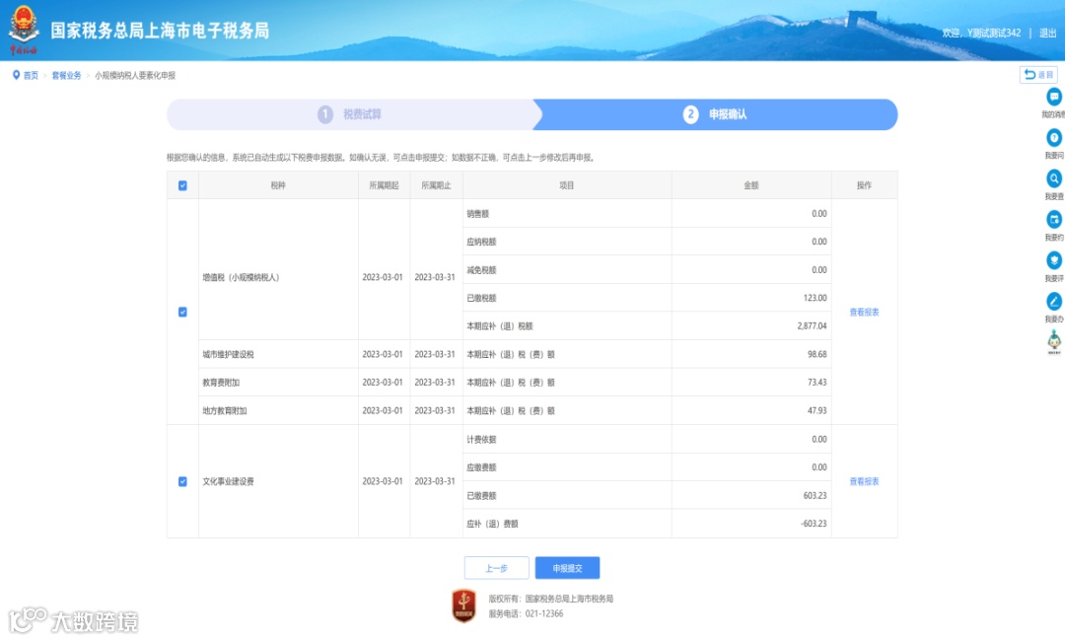Click the 文化事业建设费 cell
Viewport: 1065px width, 641px height.
point(278,481)
